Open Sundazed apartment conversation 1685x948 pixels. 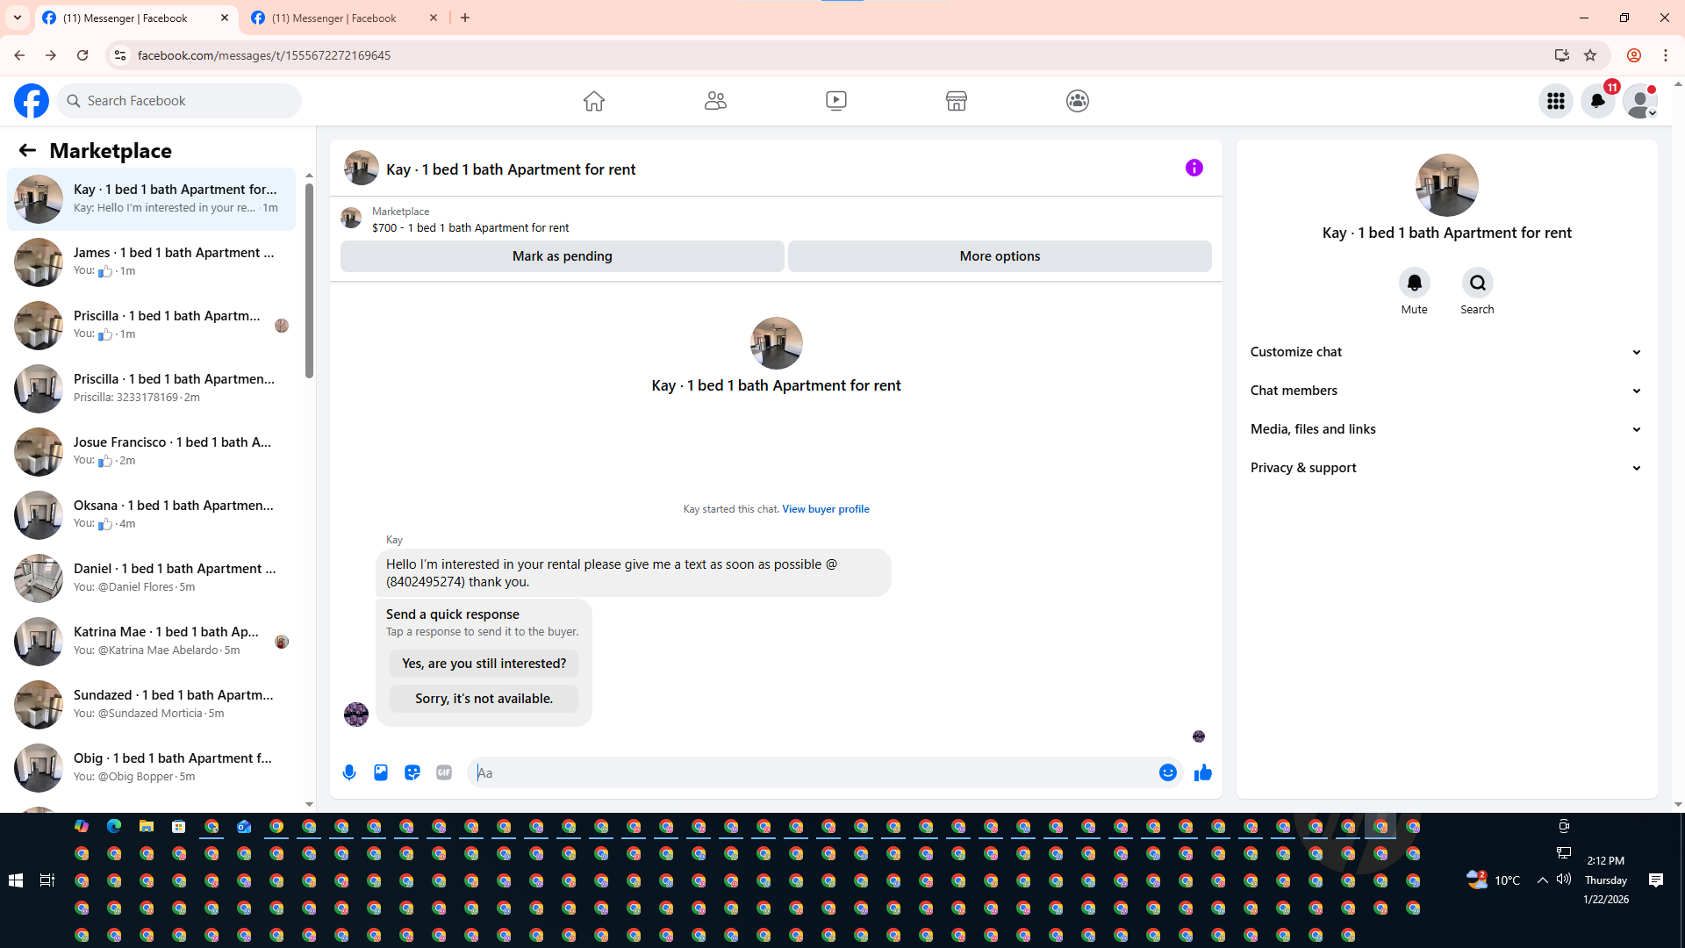(x=152, y=705)
